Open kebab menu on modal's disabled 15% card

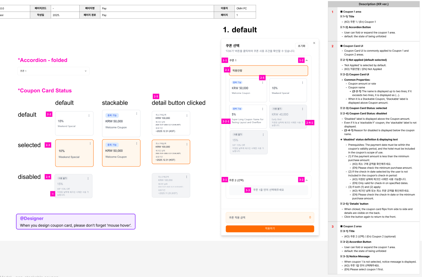click(263, 135)
